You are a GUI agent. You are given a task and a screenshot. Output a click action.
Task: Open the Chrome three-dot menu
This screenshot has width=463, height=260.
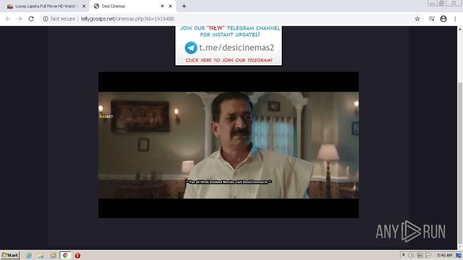(455, 19)
